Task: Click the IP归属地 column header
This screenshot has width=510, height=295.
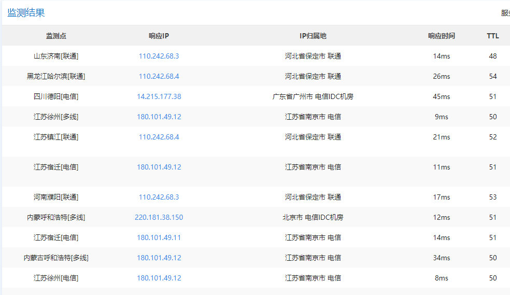Action: [x=313, y=36]
